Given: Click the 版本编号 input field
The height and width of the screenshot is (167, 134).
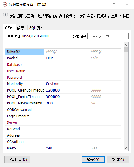Looking at the screenshot, I should point(108,36).
